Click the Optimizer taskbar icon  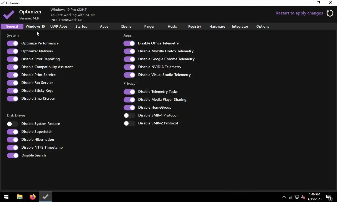(x=46, y=197)
